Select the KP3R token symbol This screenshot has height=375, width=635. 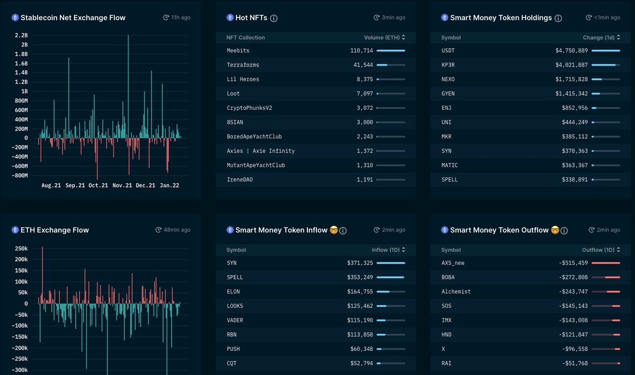(448, 65)
